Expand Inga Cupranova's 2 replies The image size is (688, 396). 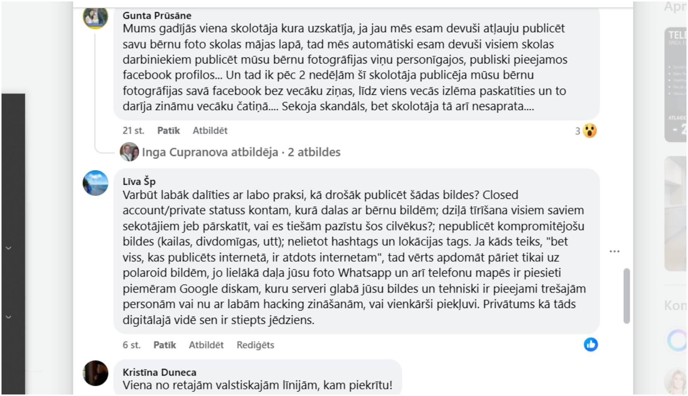click(241, 152)
